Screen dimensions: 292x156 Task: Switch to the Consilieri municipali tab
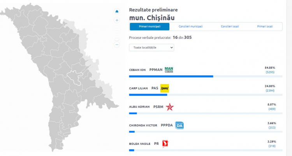point(190,26)
